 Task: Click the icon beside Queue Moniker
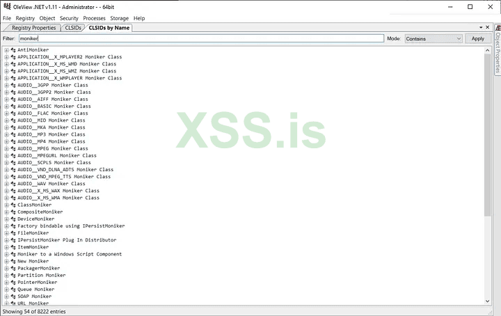tap(13, 289)
